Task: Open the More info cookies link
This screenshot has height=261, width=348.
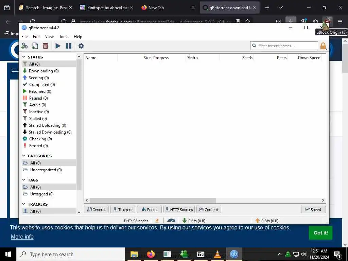Action: coord(22,237)
